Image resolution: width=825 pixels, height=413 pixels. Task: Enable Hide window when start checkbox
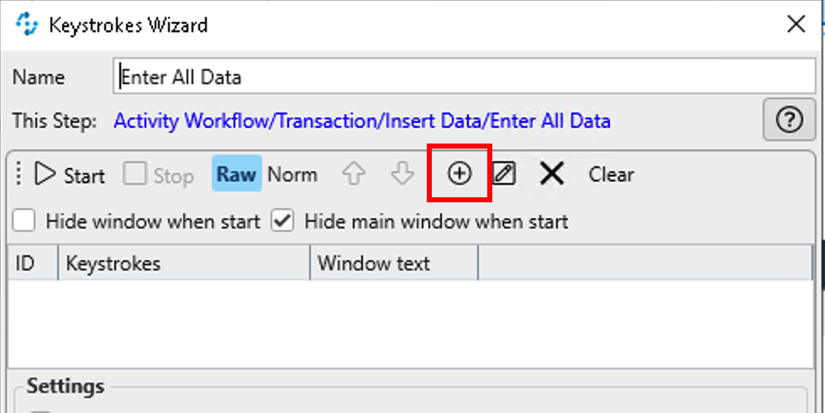(x=25, y=222)
